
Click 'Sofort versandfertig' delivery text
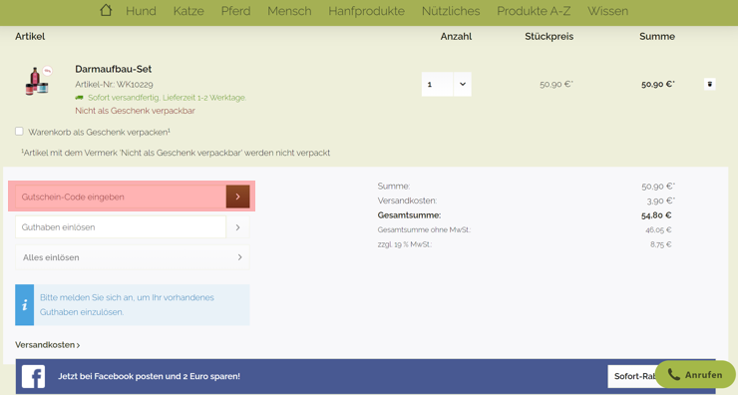[x=168, y=98]
